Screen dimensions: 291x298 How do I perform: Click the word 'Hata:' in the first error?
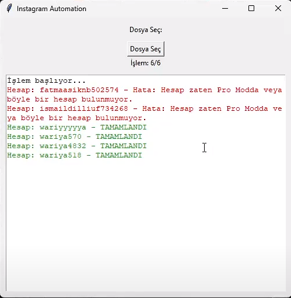145,90
